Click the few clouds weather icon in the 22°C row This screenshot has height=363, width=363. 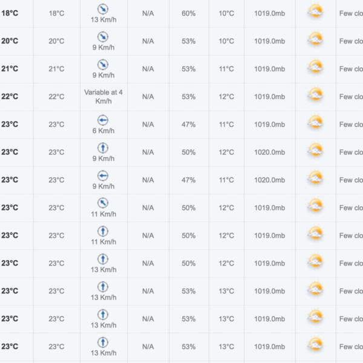315,95
